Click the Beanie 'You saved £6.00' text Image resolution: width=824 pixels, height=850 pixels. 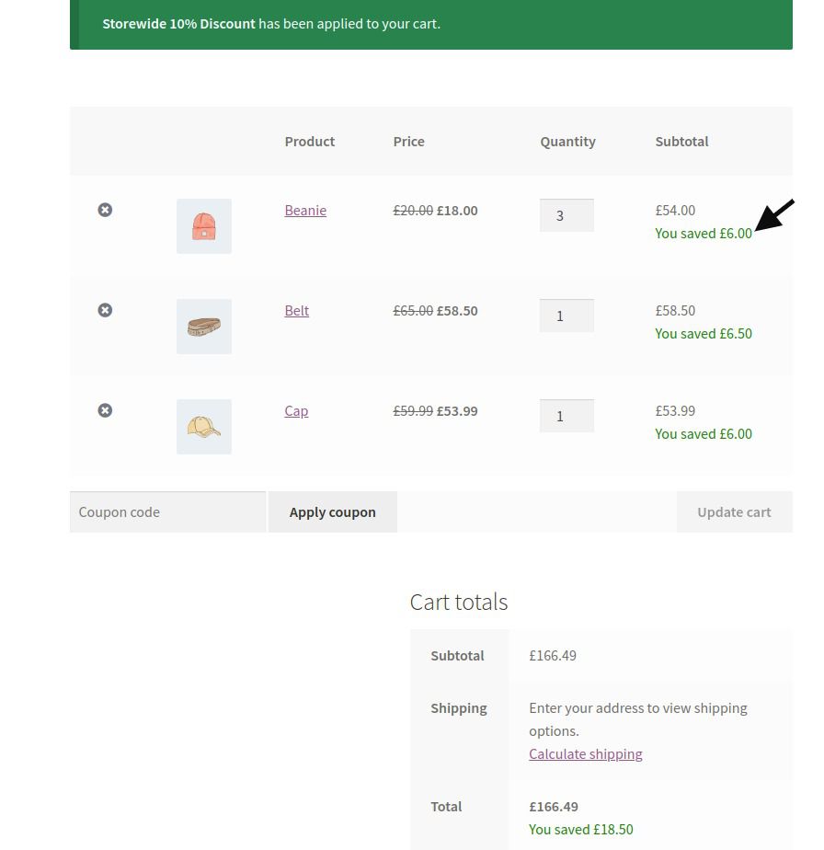point(704,234)
